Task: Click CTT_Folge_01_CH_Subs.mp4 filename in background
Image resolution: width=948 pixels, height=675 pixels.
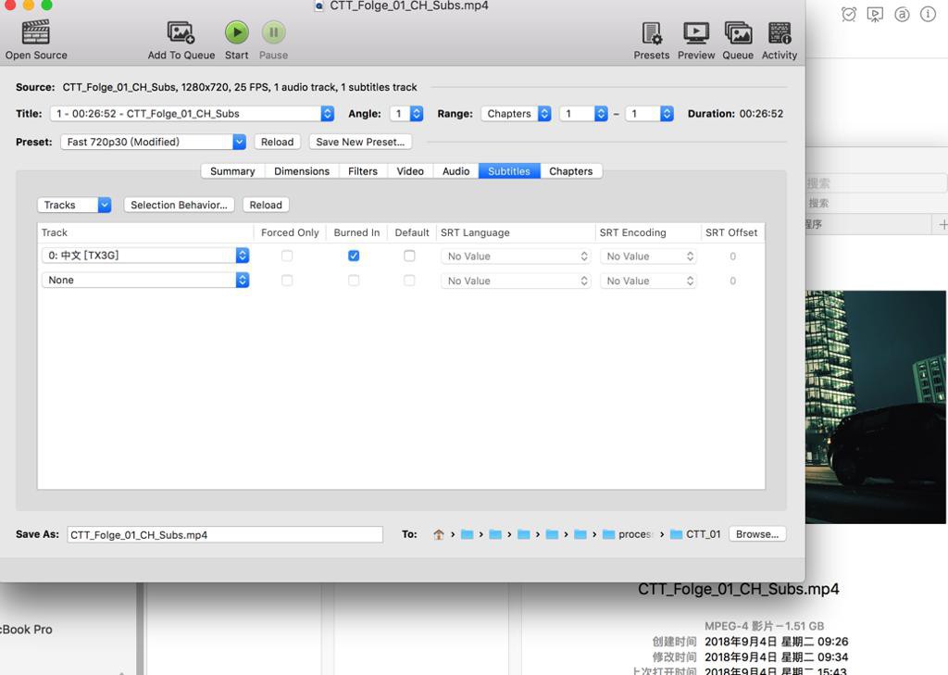Action: (738, 589)
